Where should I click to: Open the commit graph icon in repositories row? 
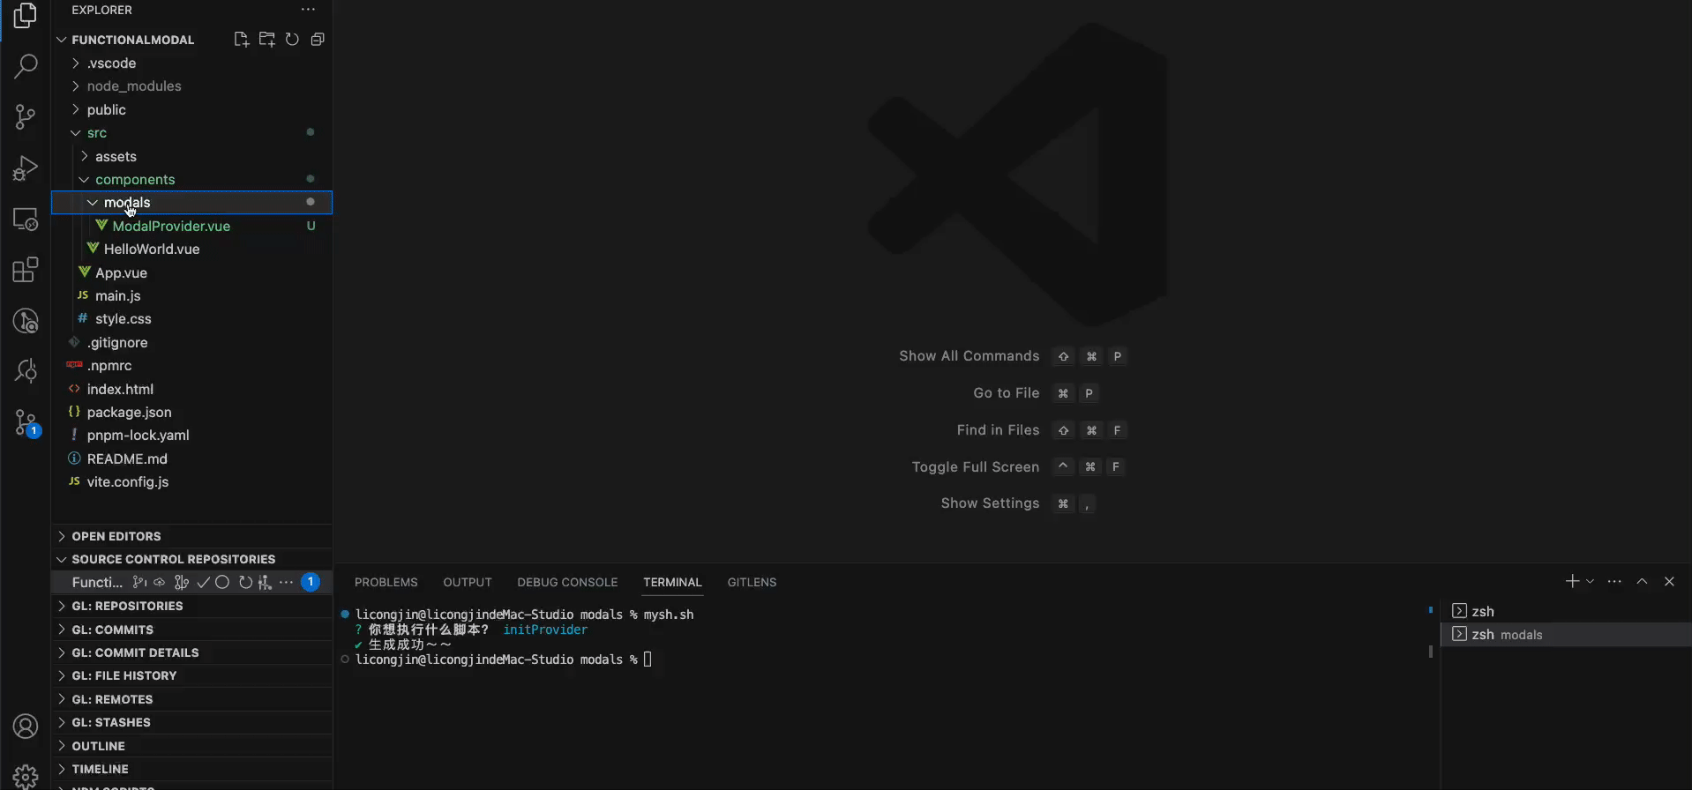182,583
